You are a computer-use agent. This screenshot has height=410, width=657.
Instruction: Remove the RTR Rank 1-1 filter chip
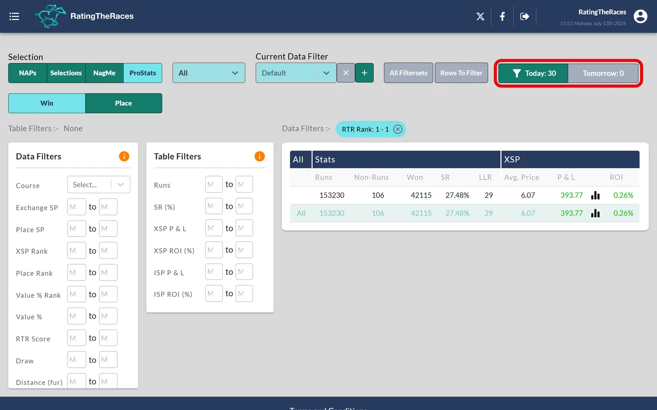click(x=398, y=129)
